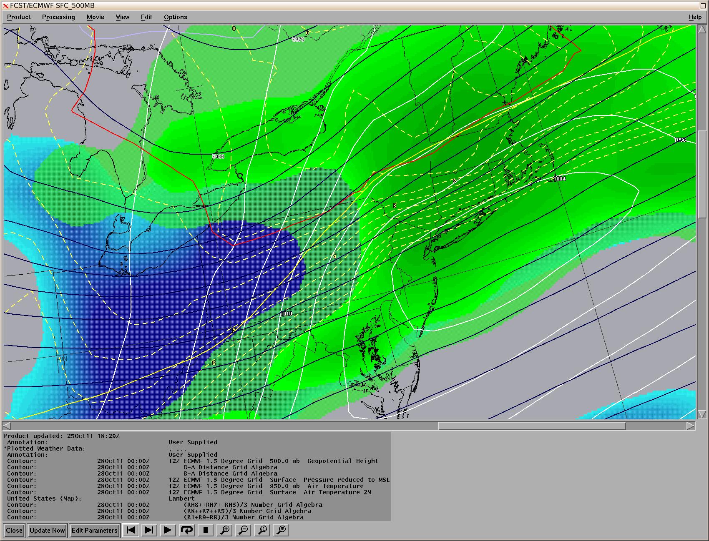Click the Plotted Weather Data heading
709x541 pixels.
click(x=45, y=448)
